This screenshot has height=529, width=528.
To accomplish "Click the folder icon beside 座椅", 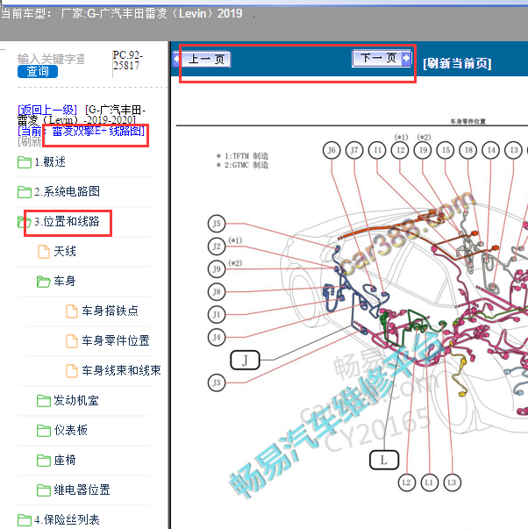I will 44,461.
